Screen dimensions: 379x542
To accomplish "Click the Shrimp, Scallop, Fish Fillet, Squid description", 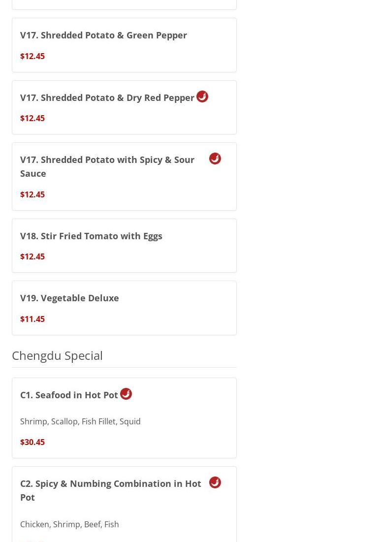I will [x=80, y=421].
